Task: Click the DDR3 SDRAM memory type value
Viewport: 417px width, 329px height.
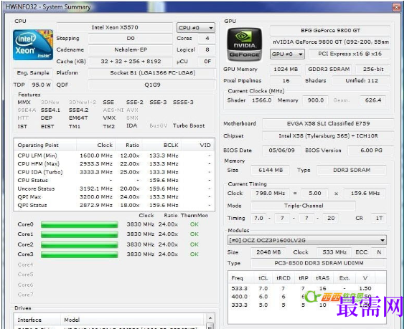Action: pos(351,170)
